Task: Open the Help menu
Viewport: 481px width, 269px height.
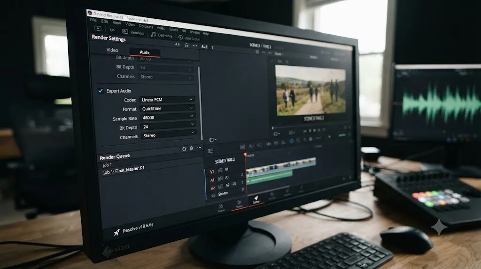Action: [x=206, y=33]
